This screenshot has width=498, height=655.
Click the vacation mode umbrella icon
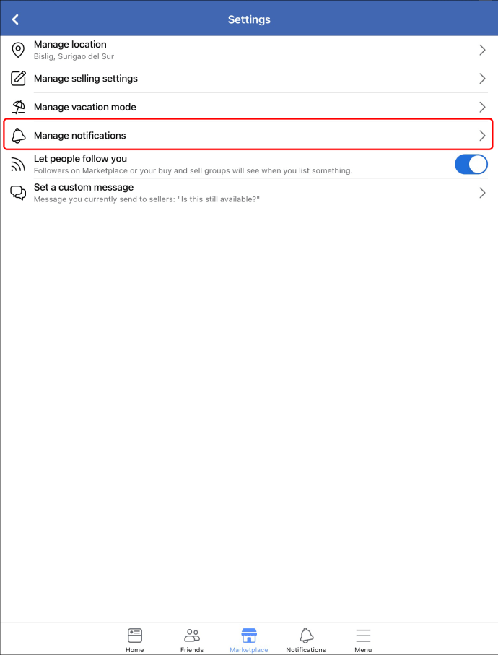click(x=18, y=107)
